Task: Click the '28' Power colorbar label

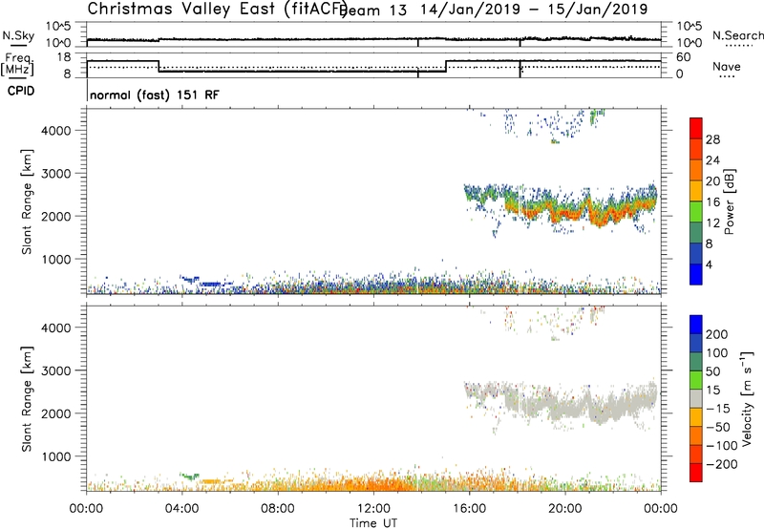Action: tap(712, 139)
